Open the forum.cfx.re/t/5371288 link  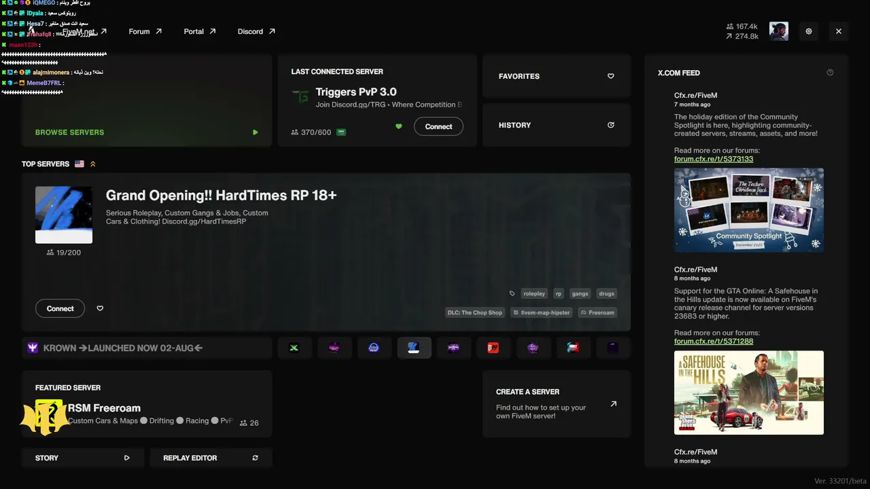pos(714,341)
